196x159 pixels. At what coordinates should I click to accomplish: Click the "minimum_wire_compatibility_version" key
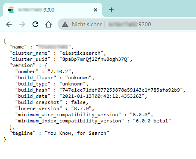(x=68, y=115)
